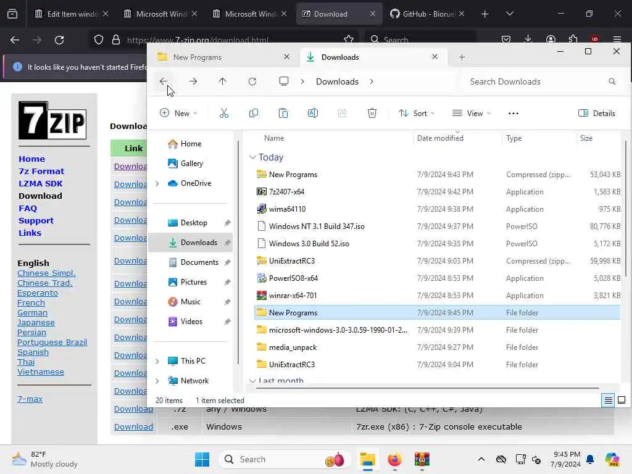632x474 pixels.
Task: Choose Japanese language link
Action: (36, 323)
